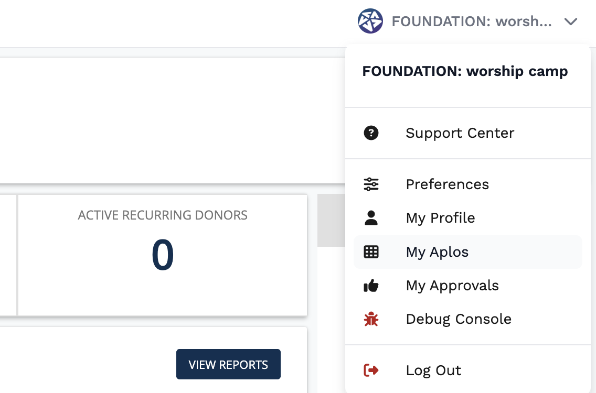The height and width of the screenshot is (393, 596).
Task: Click the person icon for My Profile
Action: pos(371,218)
